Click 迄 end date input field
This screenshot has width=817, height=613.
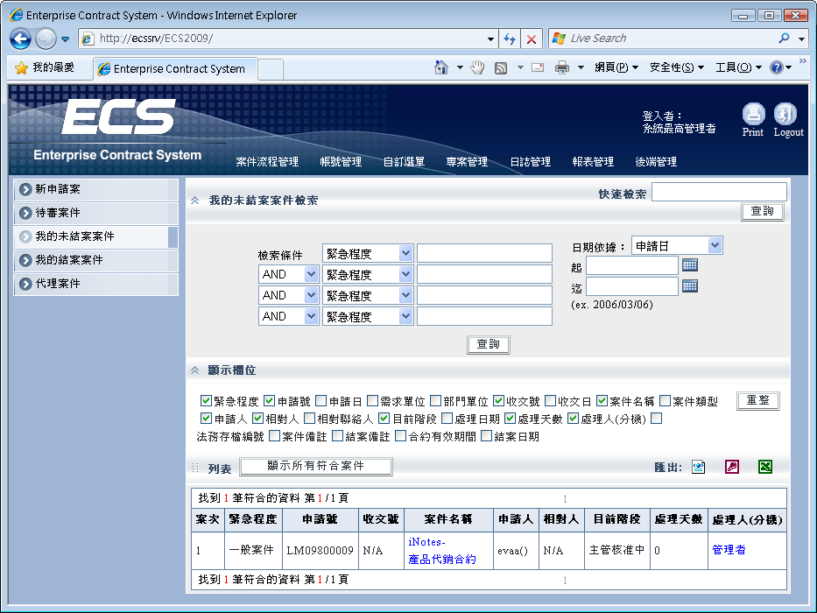tap(632, 286)
